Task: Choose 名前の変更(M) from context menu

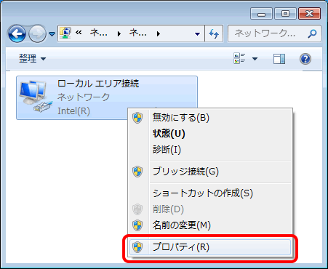Action: [210, 225]
